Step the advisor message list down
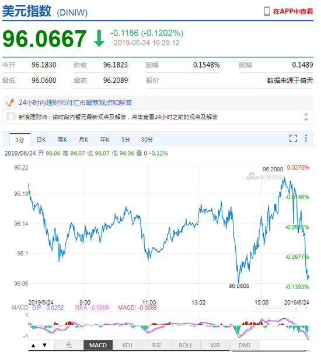Screen dimensions: 321x352 coord(306,119)
